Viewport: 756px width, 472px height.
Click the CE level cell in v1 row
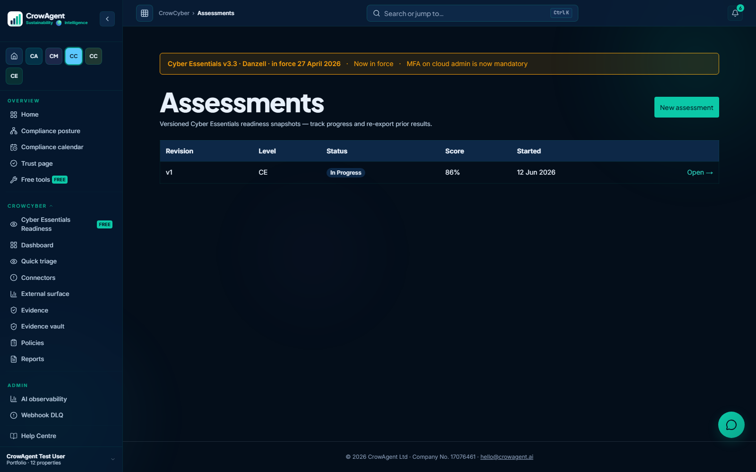[263, 173]
